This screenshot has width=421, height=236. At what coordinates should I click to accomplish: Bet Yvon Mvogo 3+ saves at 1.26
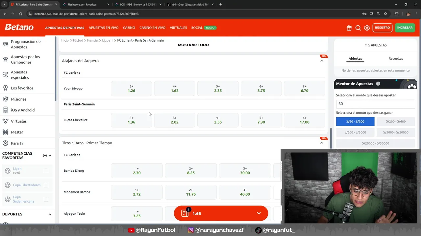[x=131, y=88]
